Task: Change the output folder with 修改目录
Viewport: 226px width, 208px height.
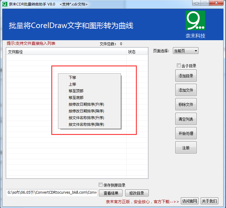Action: click(137, 193)
